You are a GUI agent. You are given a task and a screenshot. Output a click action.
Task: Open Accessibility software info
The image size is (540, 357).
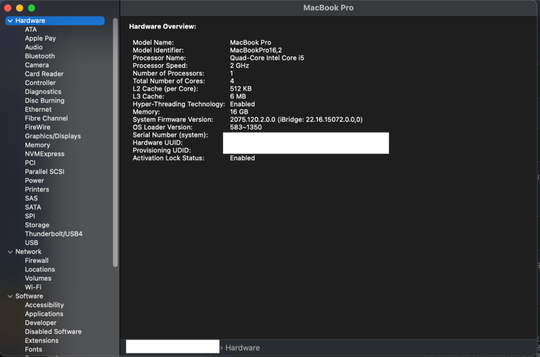44,305
